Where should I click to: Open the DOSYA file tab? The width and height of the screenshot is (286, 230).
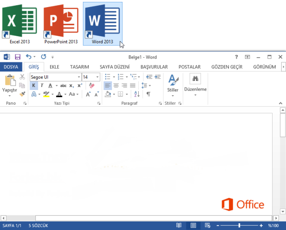click(11, 67)
